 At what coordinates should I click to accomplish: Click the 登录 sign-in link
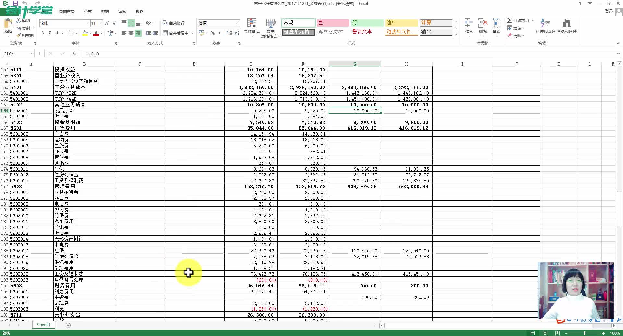[609, 11]
